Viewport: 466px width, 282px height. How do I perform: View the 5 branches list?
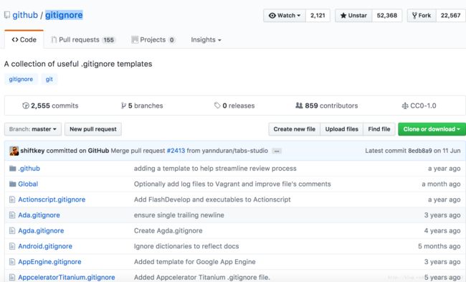(142, 105)
